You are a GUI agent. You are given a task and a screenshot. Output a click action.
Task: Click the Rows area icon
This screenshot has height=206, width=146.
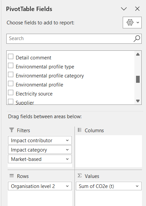click(12, 176)
